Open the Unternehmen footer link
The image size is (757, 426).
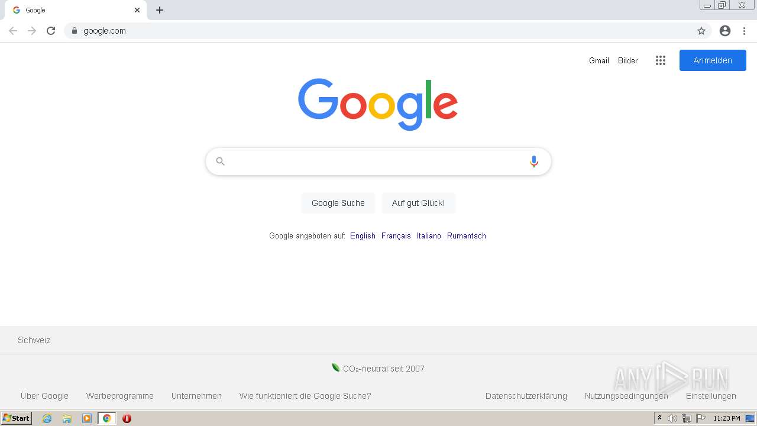[x=196, y=396]
